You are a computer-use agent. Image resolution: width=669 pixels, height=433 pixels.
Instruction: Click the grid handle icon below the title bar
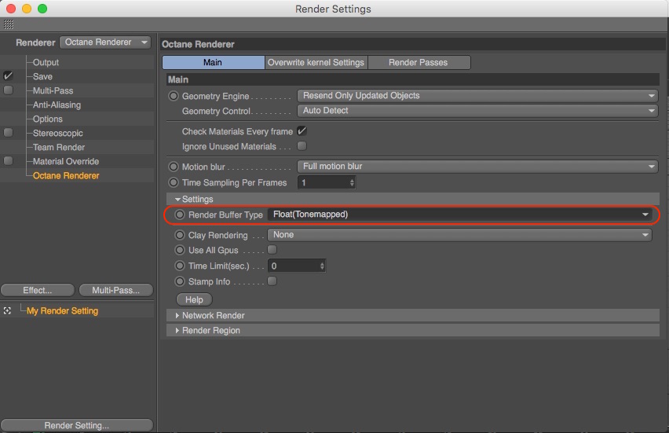click(x=9, y=24)
